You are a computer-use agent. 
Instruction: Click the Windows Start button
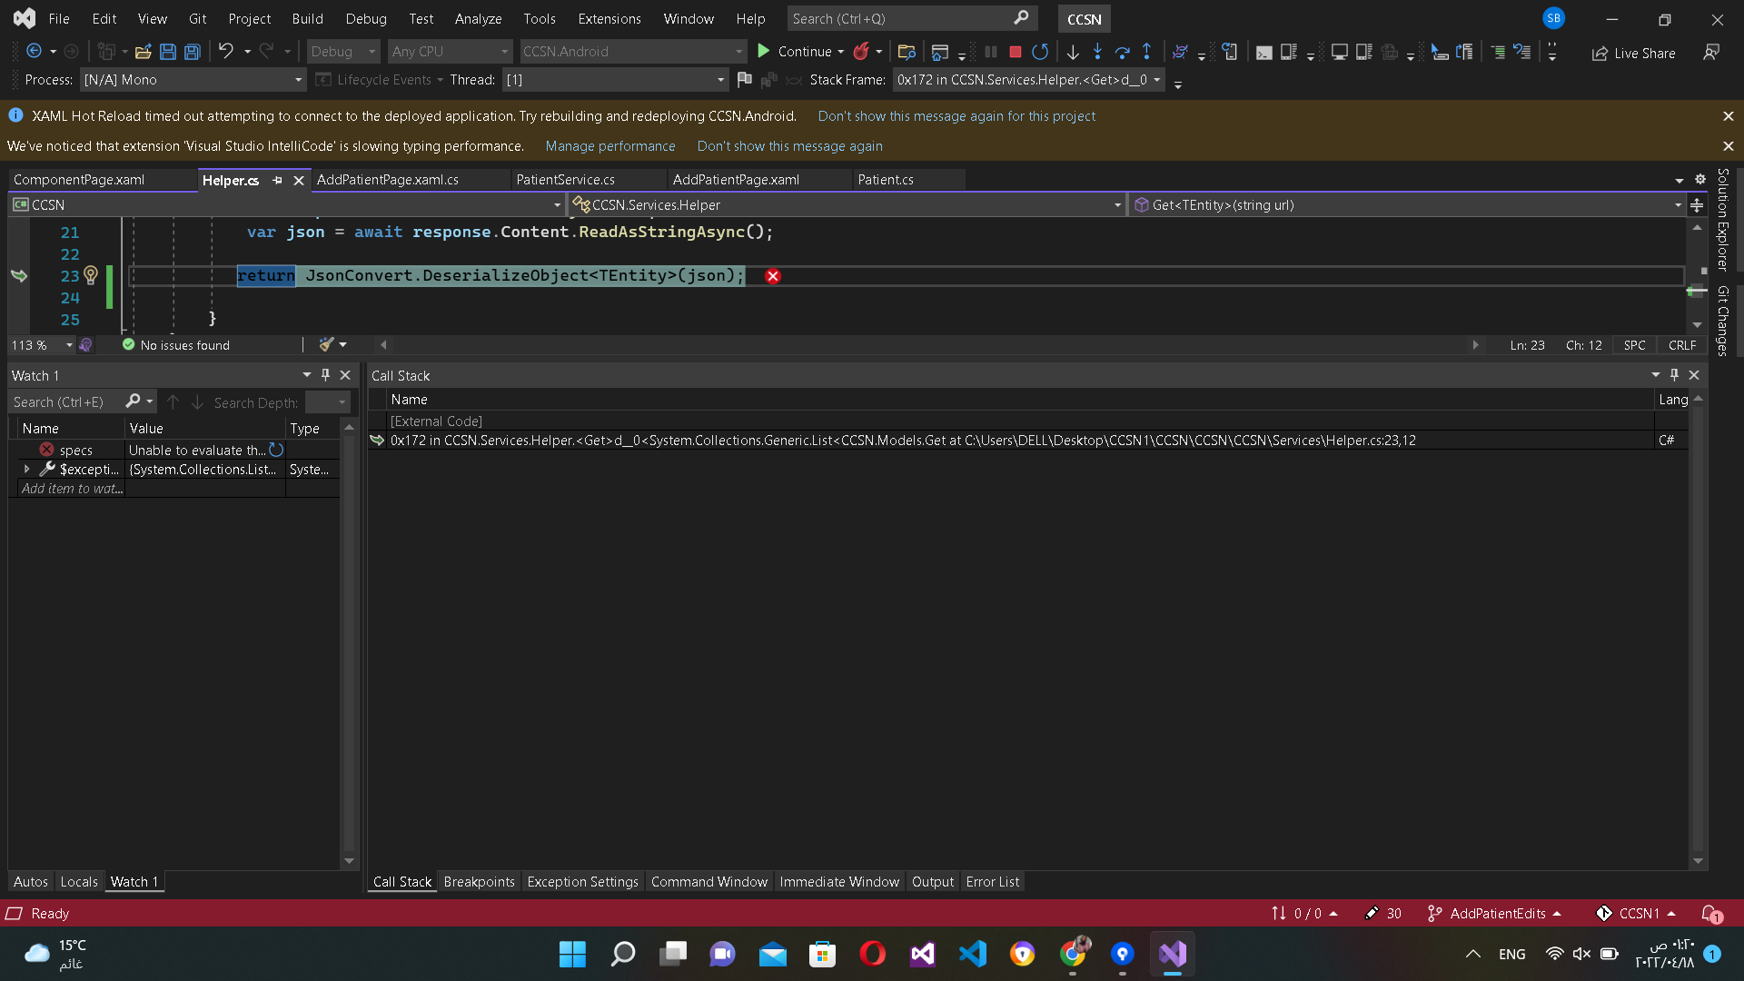pos(573,954)
